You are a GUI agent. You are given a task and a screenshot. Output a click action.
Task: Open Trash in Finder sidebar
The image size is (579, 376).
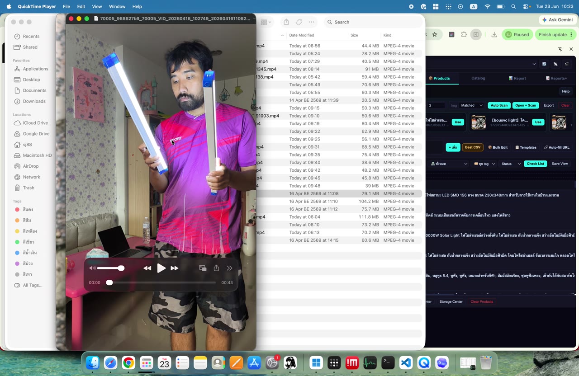[28, 188]
